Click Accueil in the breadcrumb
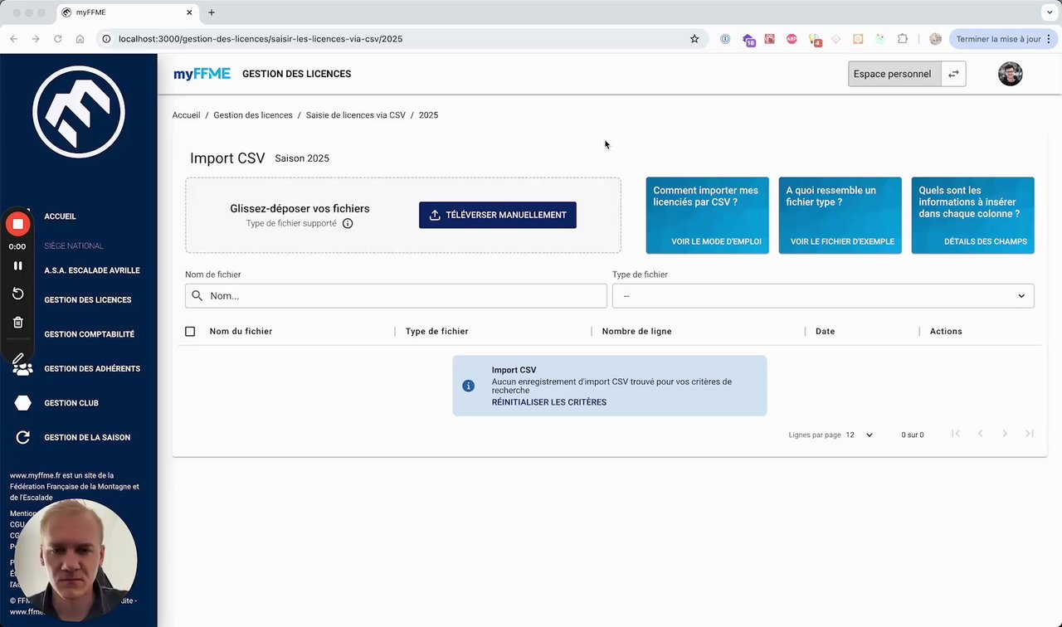This screenshot has height=627, width=1062. pyautogui.click(x=186, y=115)
